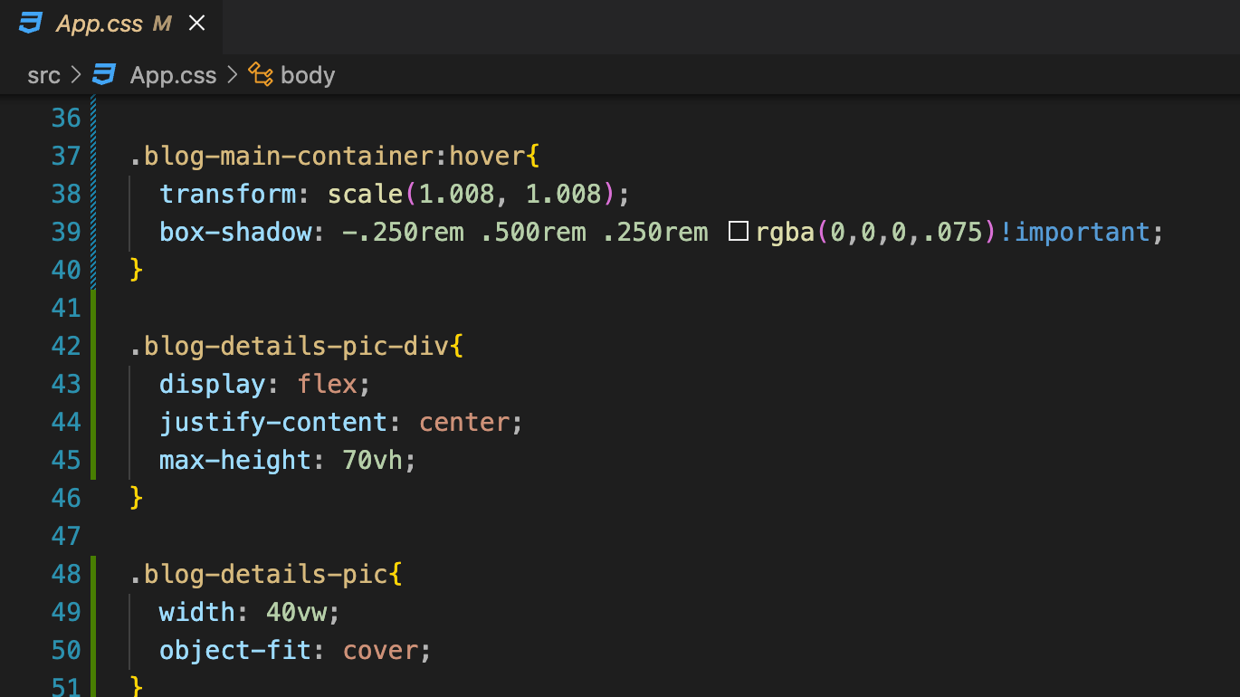Click line number 37 in gutter
Viewport: 1240px width, 697px height.
pos(66,156)
